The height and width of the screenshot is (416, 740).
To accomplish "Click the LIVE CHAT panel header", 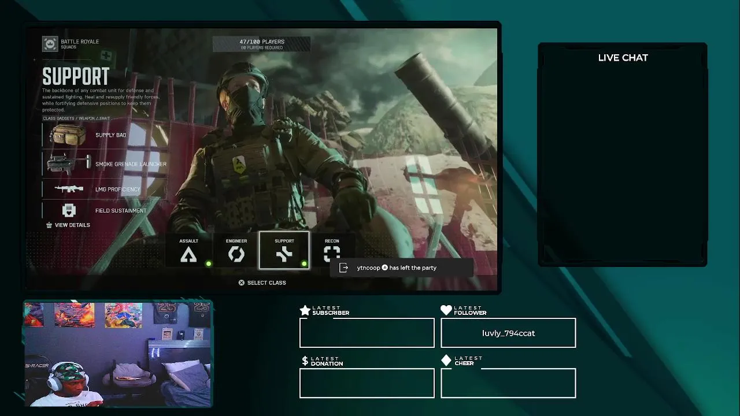I will click(623, 58).
